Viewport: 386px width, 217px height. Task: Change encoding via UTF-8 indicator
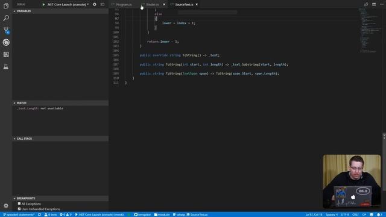pyautogui.click(x=345, y=215)
